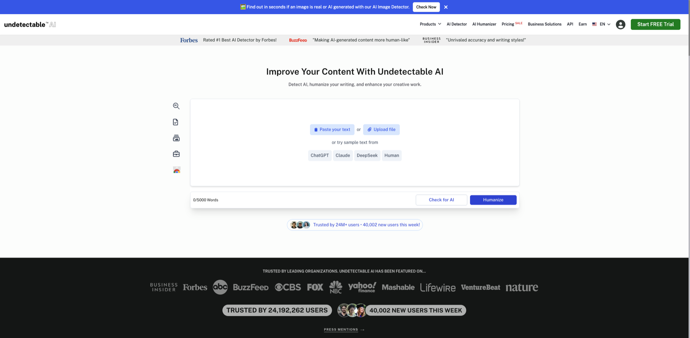The height and width of the screenshot is (338, 690).
Task: Click the Mashable logo
Action: 398,287
